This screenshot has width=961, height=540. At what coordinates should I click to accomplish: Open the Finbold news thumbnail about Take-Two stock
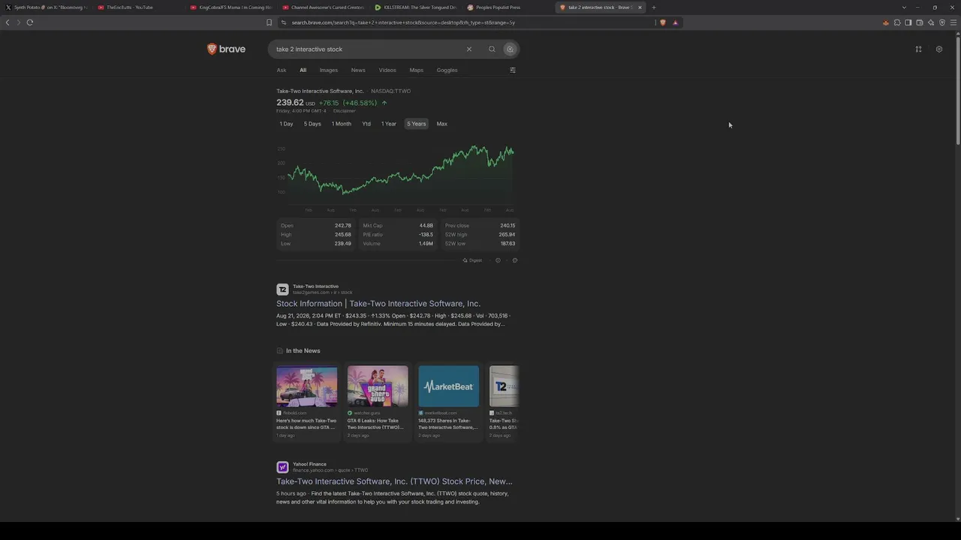pyautogui.click(x=306, y=386)
